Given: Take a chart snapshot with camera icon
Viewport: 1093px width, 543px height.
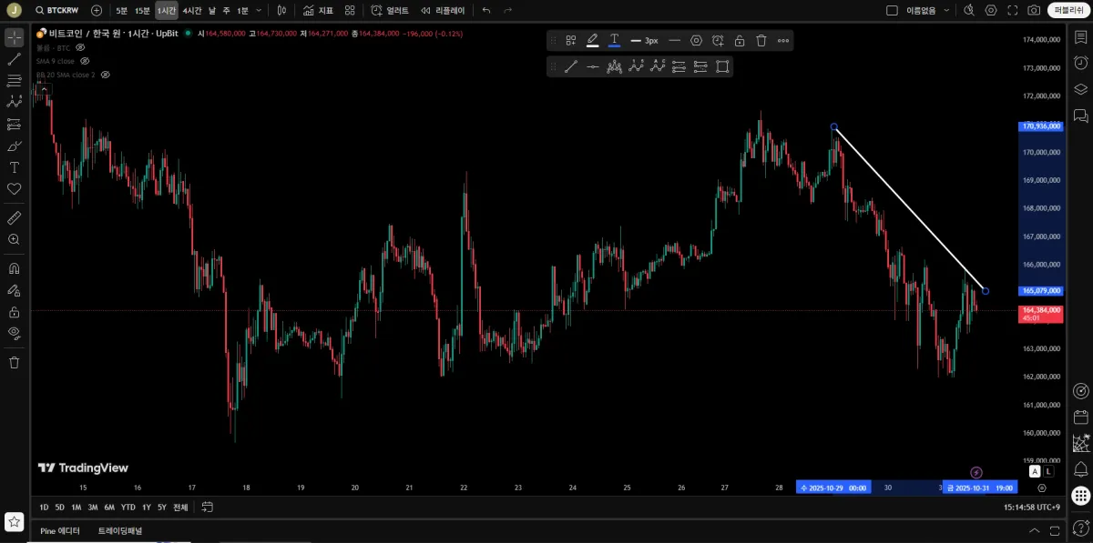Looking at the screenshot, I should (x=1034, y=10).
